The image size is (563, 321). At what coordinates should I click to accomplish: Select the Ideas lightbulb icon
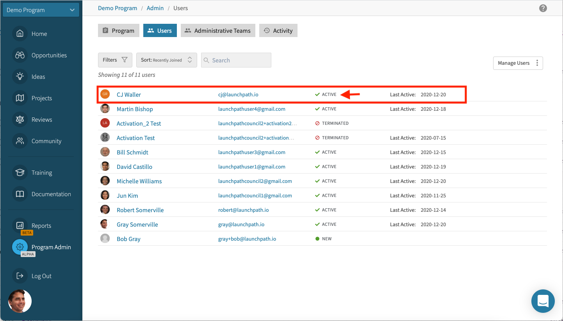[20, 76]
